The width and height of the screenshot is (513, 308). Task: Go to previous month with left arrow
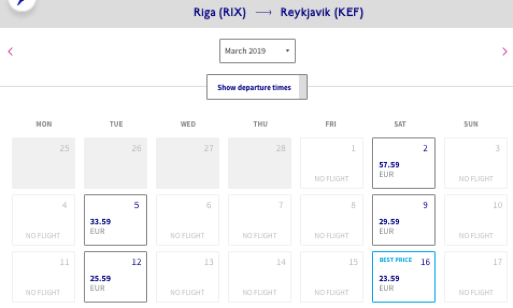tap(11, 51)
